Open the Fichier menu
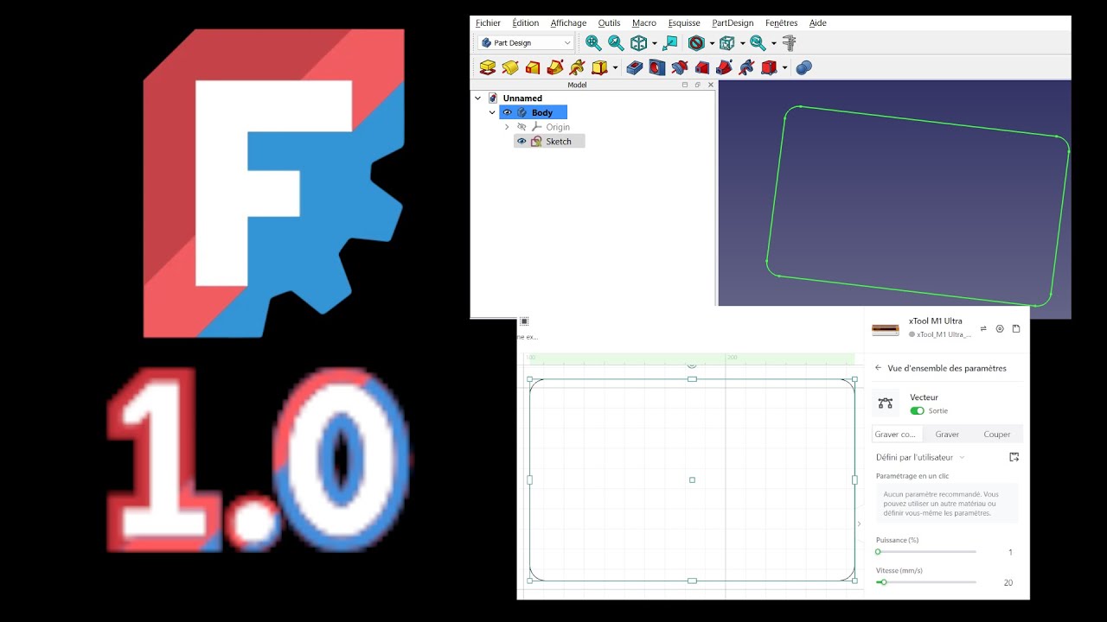This screenshot has width=1107, height=622. [488, 23]
